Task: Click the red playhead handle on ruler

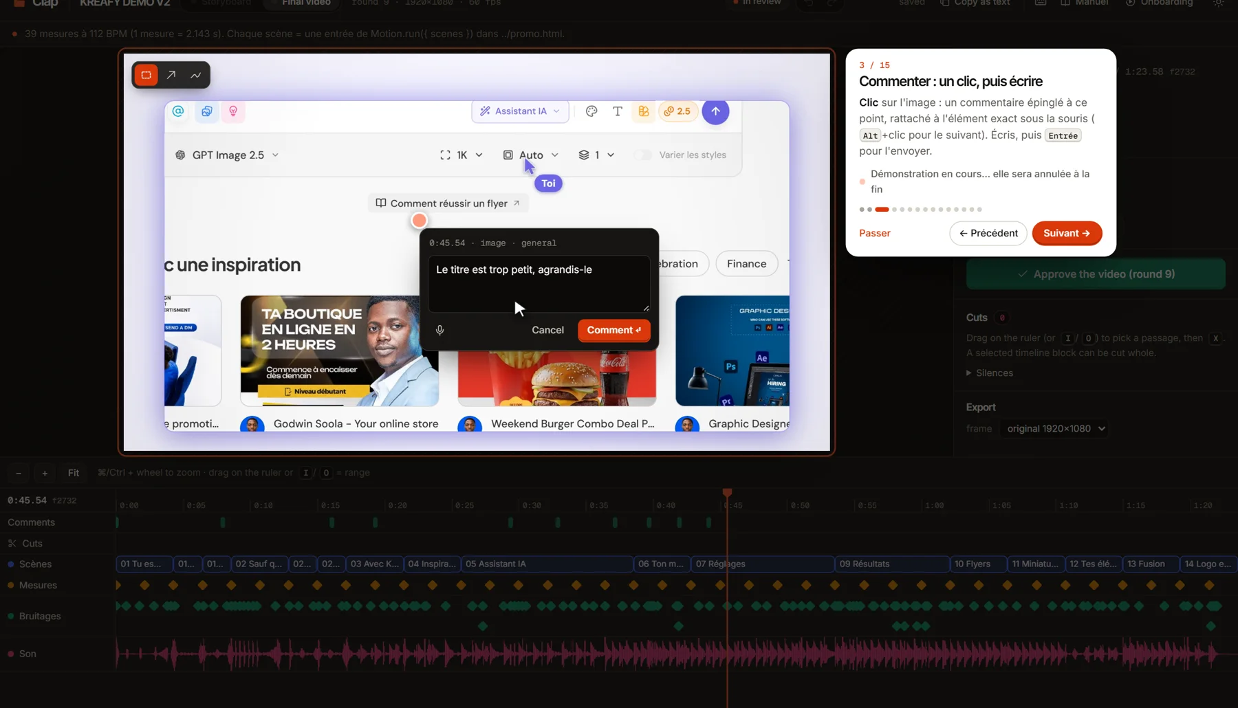Action: coord(727,492)
